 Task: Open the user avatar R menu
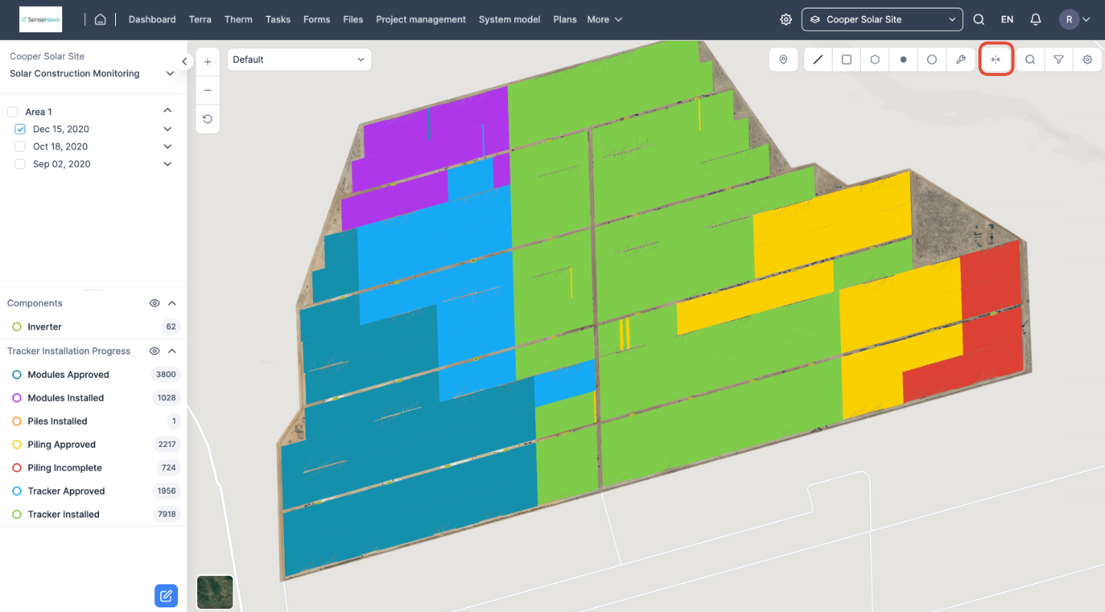[x=1074, y=19]
